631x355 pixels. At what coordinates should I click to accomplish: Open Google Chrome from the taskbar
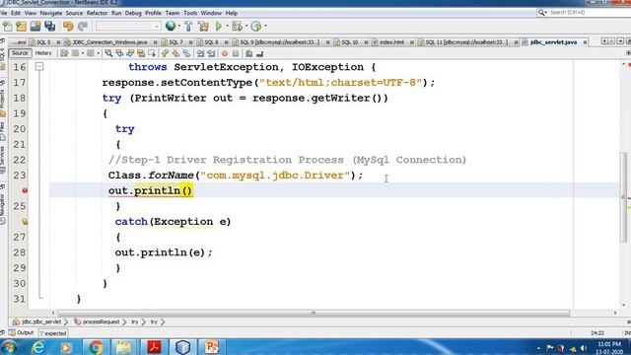pos(96,347)
